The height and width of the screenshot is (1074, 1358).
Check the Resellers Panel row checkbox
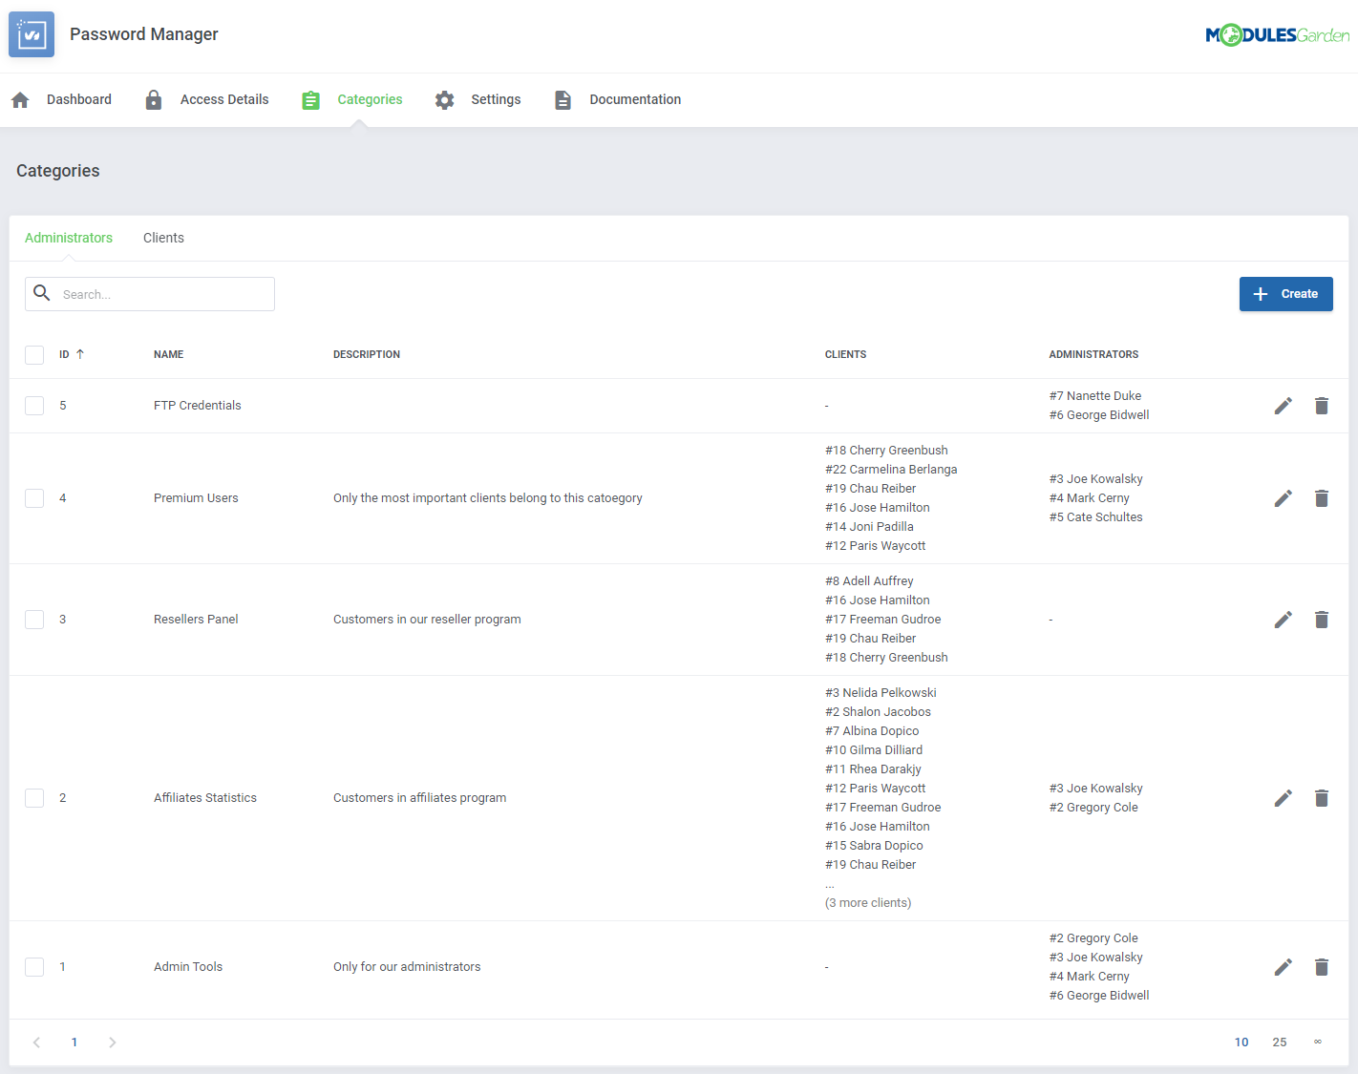click(34, 620)
